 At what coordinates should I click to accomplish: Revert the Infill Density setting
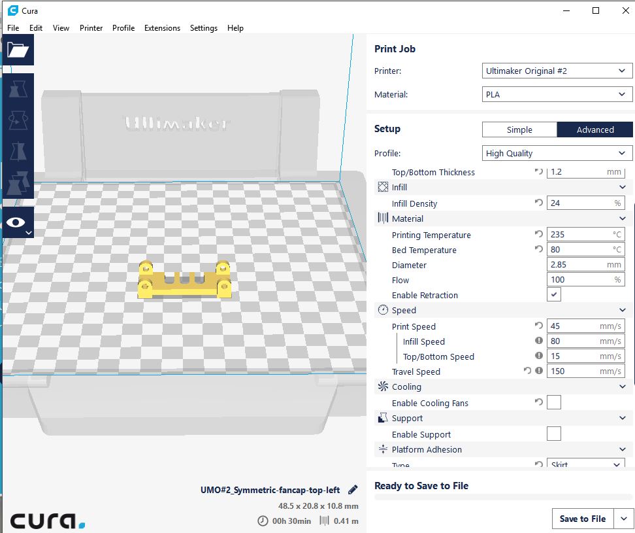[538, 203]
